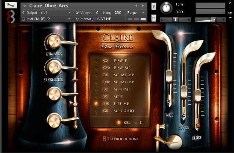Click the 8Dio Productions logo text
The width and height of the screenshot is (234, 153).
121,139
